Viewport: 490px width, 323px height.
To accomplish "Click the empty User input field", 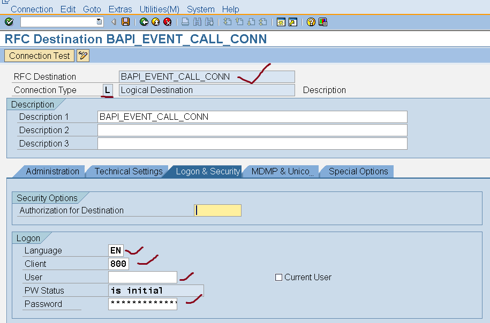I will [142, 277].
